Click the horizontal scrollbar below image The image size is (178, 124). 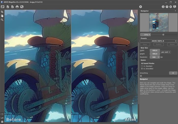tap(48, 123)
